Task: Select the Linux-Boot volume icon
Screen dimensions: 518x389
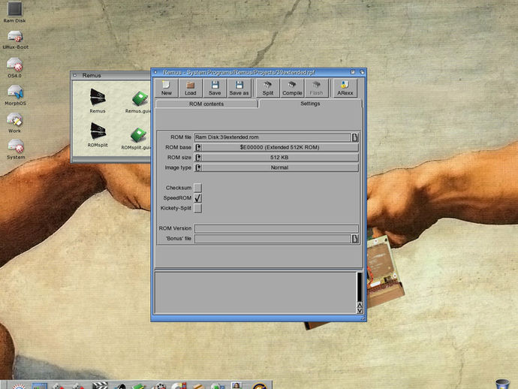Action: click(x=16, y=40)
